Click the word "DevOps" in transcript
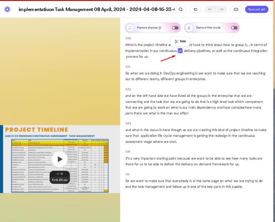The image size is (275, 222). (170, 73)
